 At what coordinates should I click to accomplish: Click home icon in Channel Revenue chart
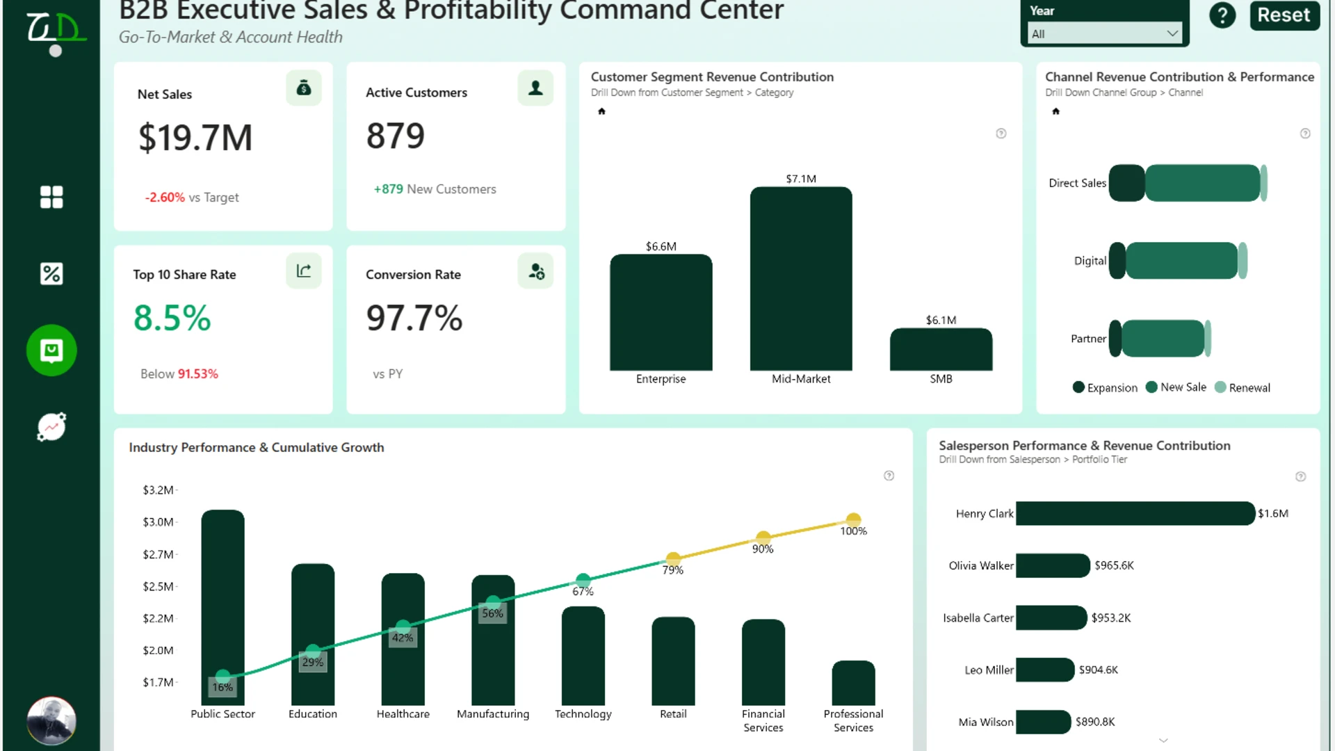[1055, 111]
